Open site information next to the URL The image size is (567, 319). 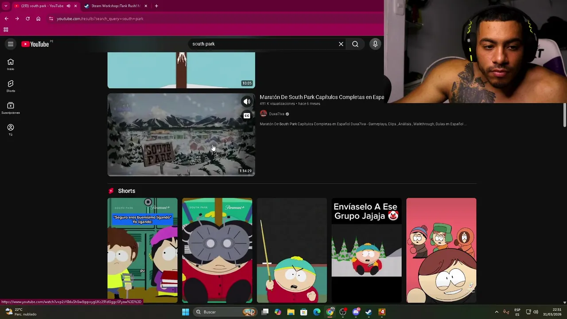coord(51,19)
